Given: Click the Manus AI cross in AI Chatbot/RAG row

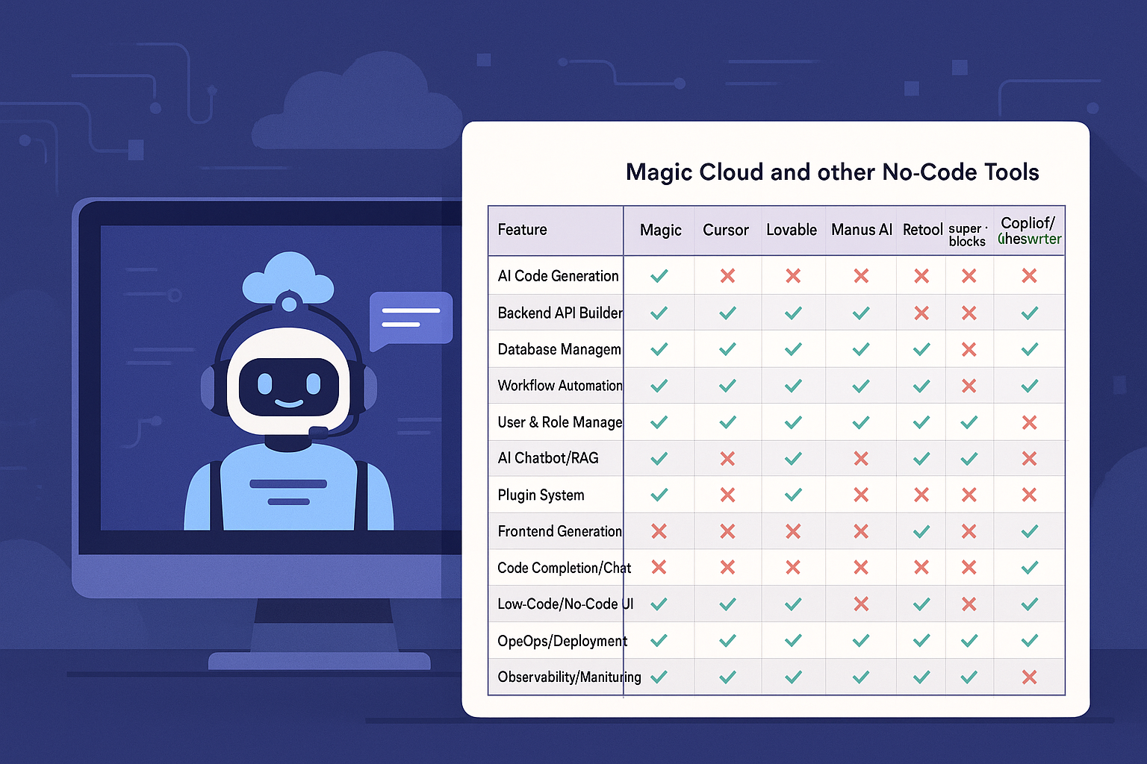Looking at the screenshot, I should [861, 459].
